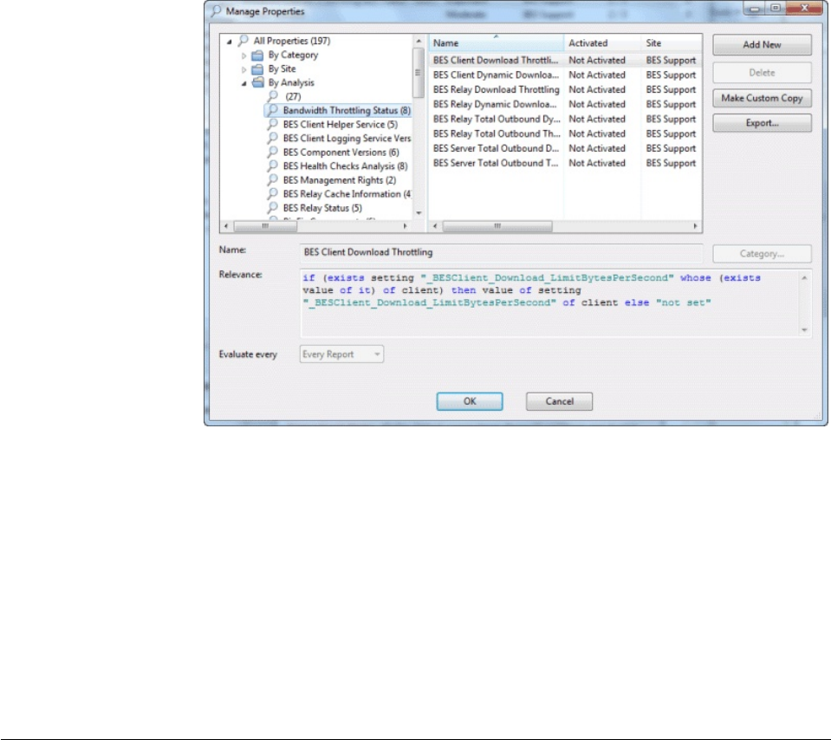
Task: Select BES Server Total Outbound D... row
Action: click(x=565, y=148)
